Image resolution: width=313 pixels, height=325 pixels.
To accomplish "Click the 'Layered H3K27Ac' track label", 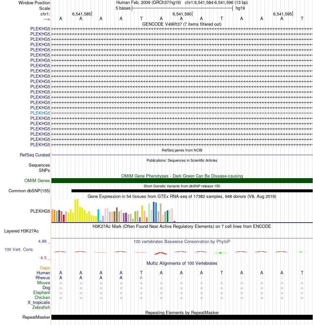I will 21,231.
